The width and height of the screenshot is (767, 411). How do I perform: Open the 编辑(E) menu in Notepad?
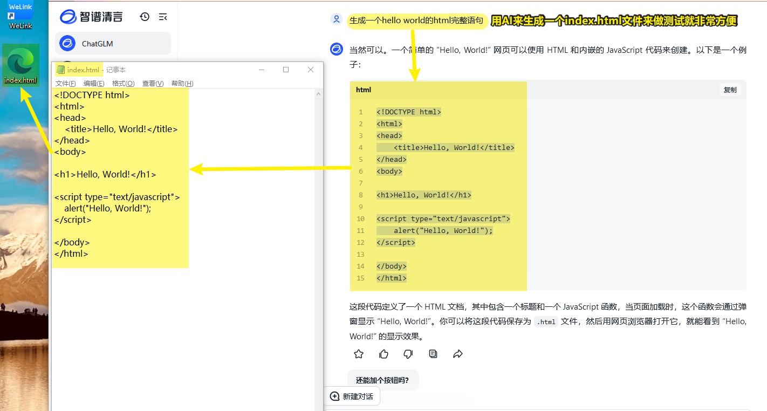tap(94, 83)
